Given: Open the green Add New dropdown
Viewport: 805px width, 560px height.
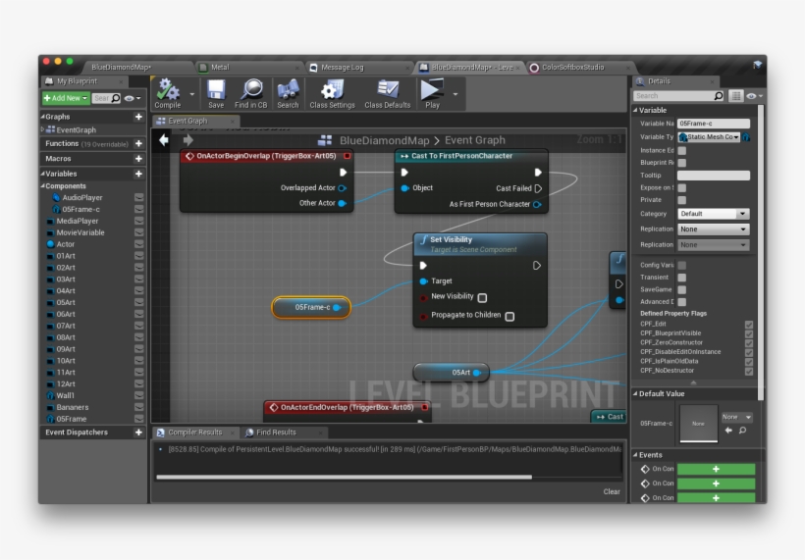Looking at the screenshot, I should [66, 98].
